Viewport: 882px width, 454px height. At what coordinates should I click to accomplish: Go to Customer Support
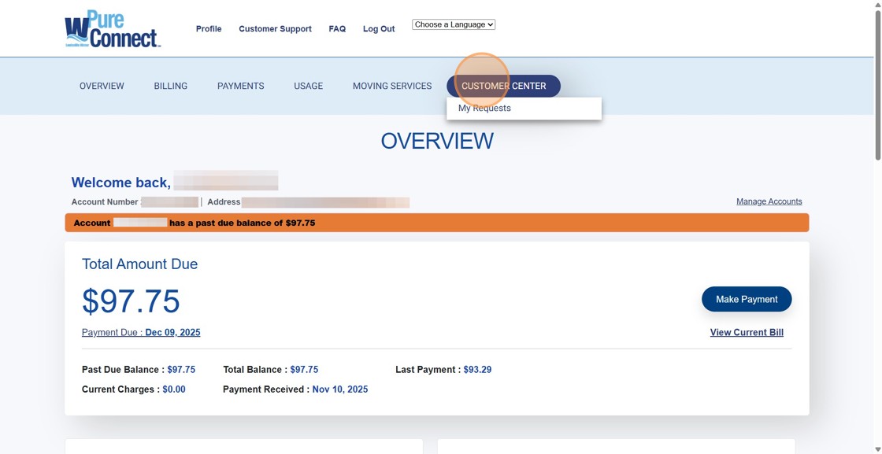(275, 29)
